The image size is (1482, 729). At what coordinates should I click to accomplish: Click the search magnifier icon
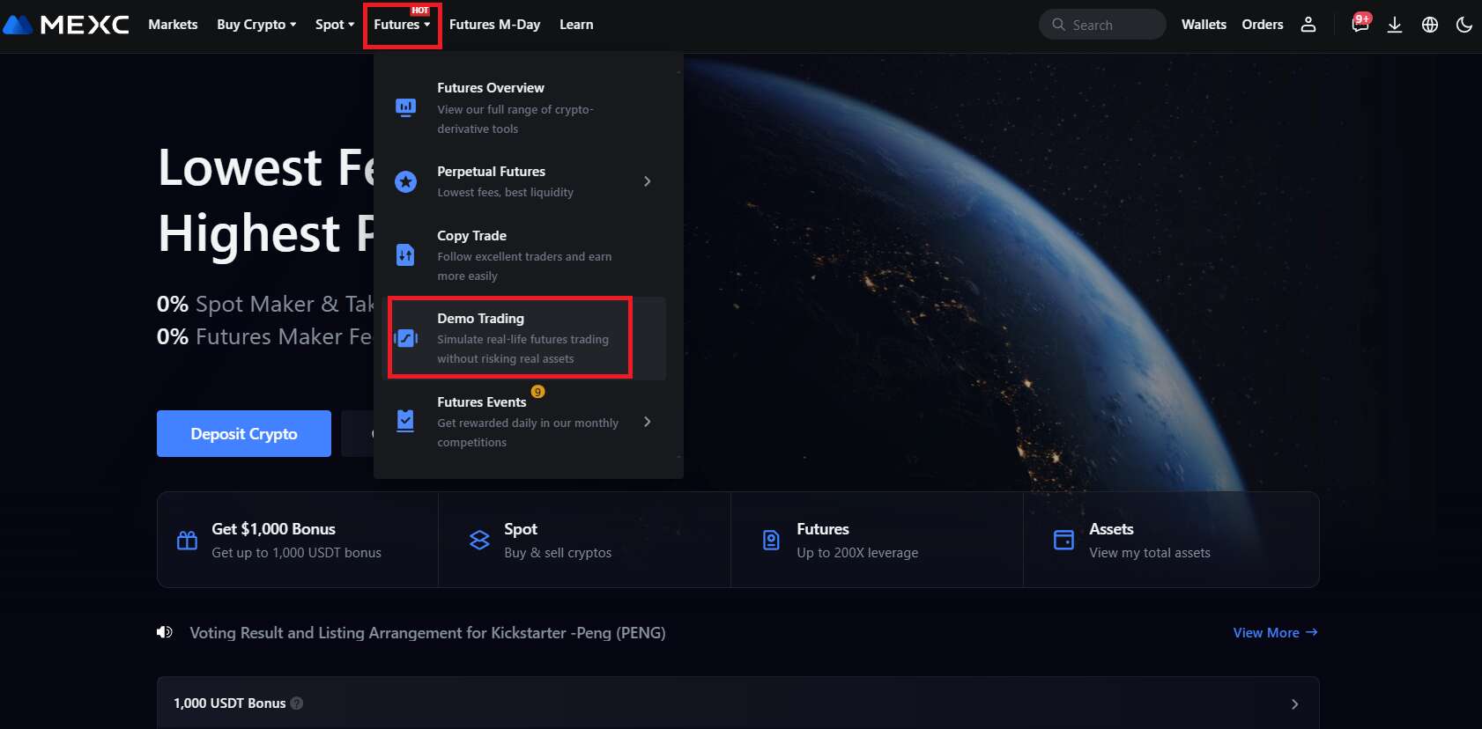[1058, 25]
